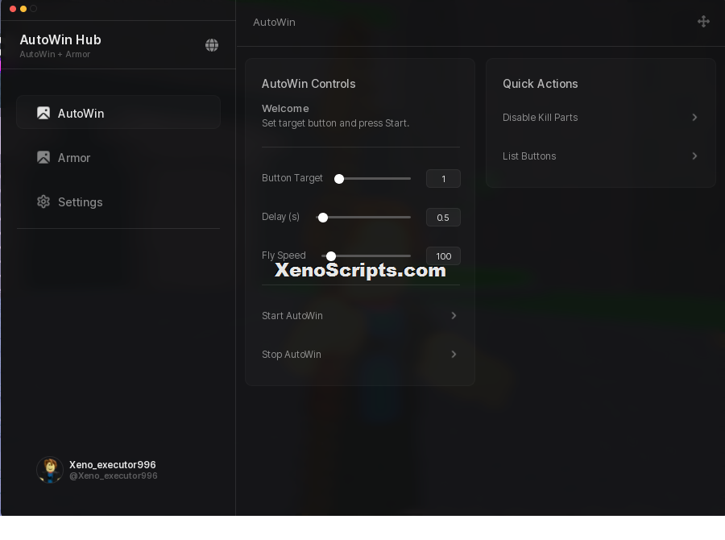This screenshot has width=725, height=540.
Task: Click the Start AutoWin label
Action: (292, 316)
